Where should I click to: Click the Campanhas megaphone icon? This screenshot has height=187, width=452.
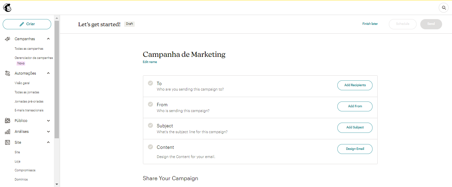click(8, 39)
